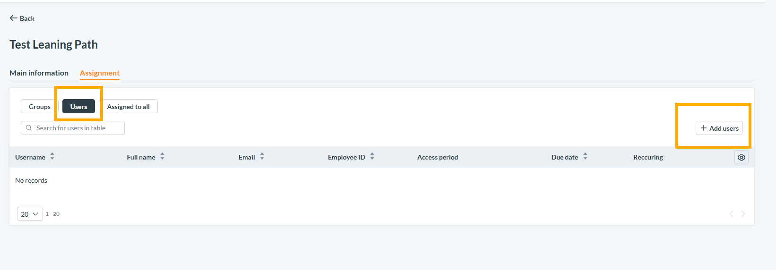Click the Add users button

(719, 128)
